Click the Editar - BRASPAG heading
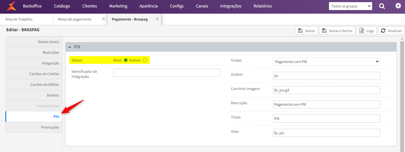The width and height of the screenshot is (405, 152). pyautogui.click(x=23, y=30)
